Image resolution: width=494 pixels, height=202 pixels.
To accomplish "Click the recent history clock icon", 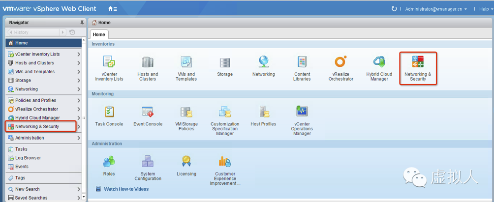I will pos(72,32).
